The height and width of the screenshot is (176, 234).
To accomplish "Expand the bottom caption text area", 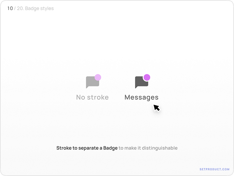I will point(117,148).
